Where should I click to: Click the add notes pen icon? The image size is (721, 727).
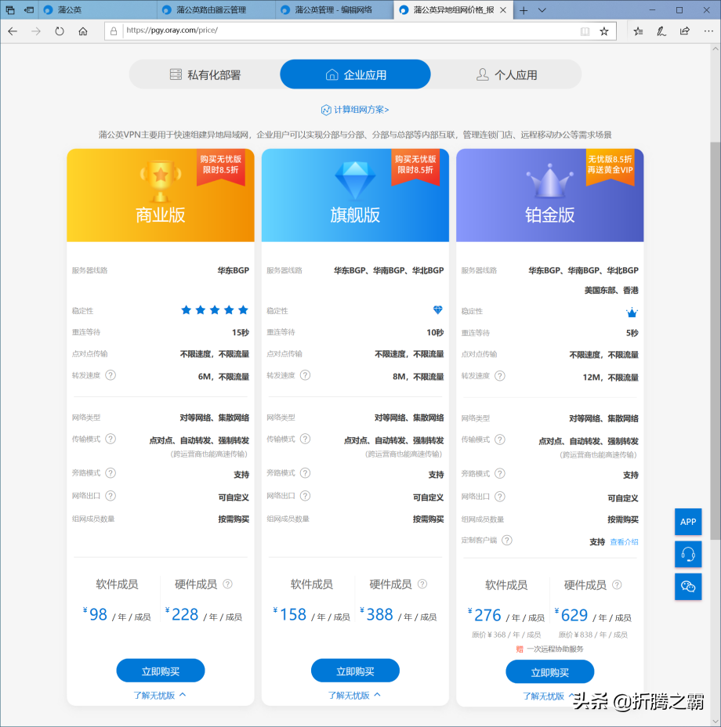click(661, 31)
